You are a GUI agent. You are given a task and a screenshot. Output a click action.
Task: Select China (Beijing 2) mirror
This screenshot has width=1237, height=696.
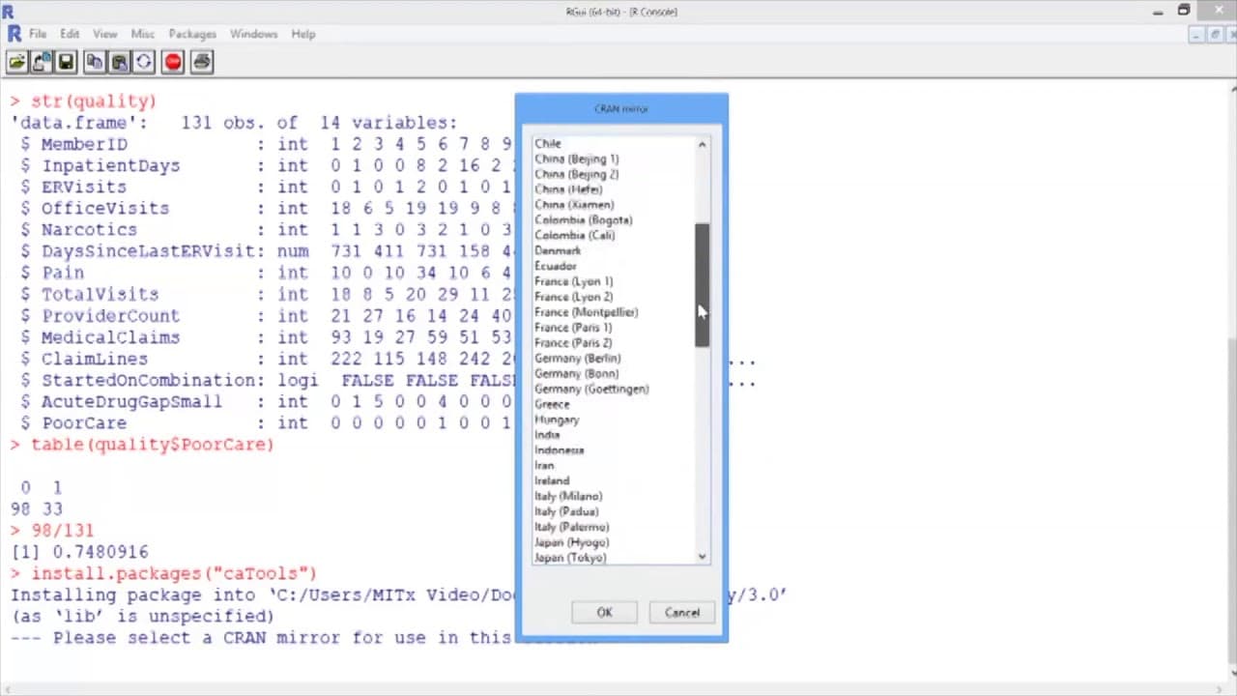click(577, 174)
